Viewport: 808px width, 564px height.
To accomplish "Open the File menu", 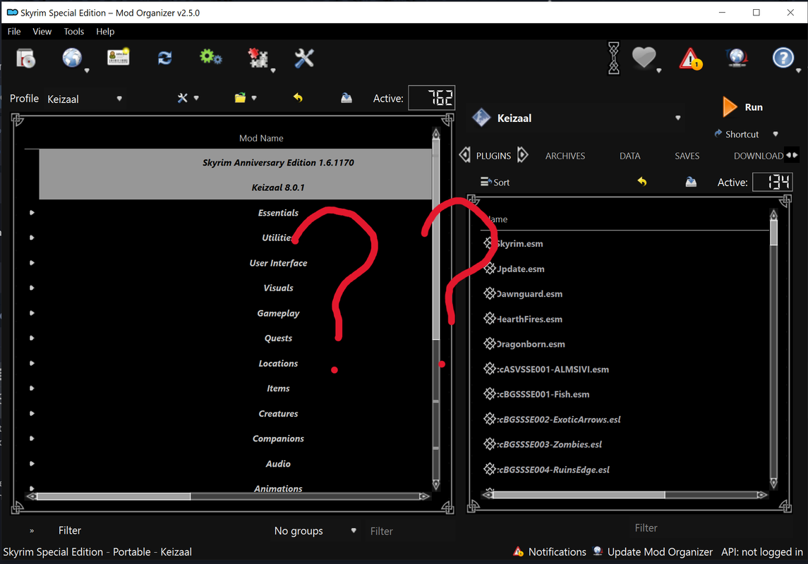I will tap(14, 32).
